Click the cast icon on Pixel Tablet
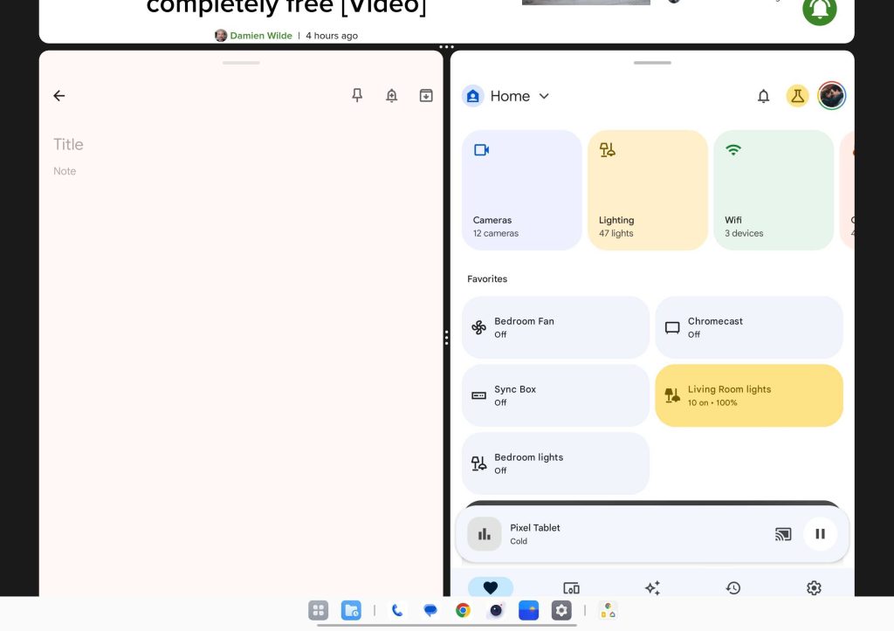The image size is (894, 631). point(783,534)
